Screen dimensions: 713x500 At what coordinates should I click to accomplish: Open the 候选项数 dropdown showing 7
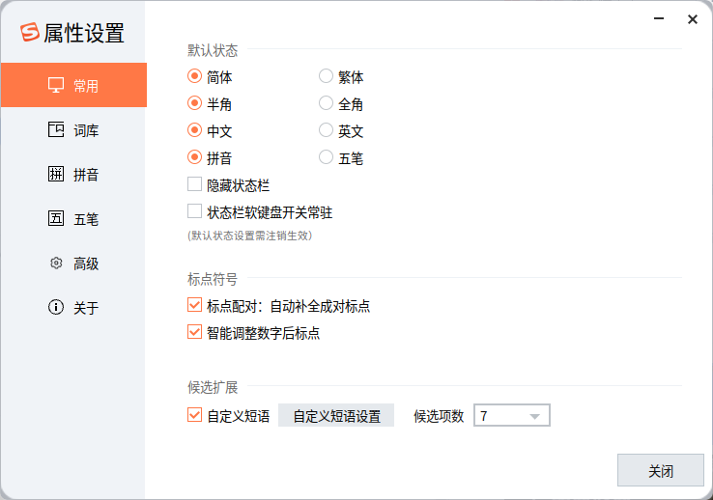tap(511, 415)
